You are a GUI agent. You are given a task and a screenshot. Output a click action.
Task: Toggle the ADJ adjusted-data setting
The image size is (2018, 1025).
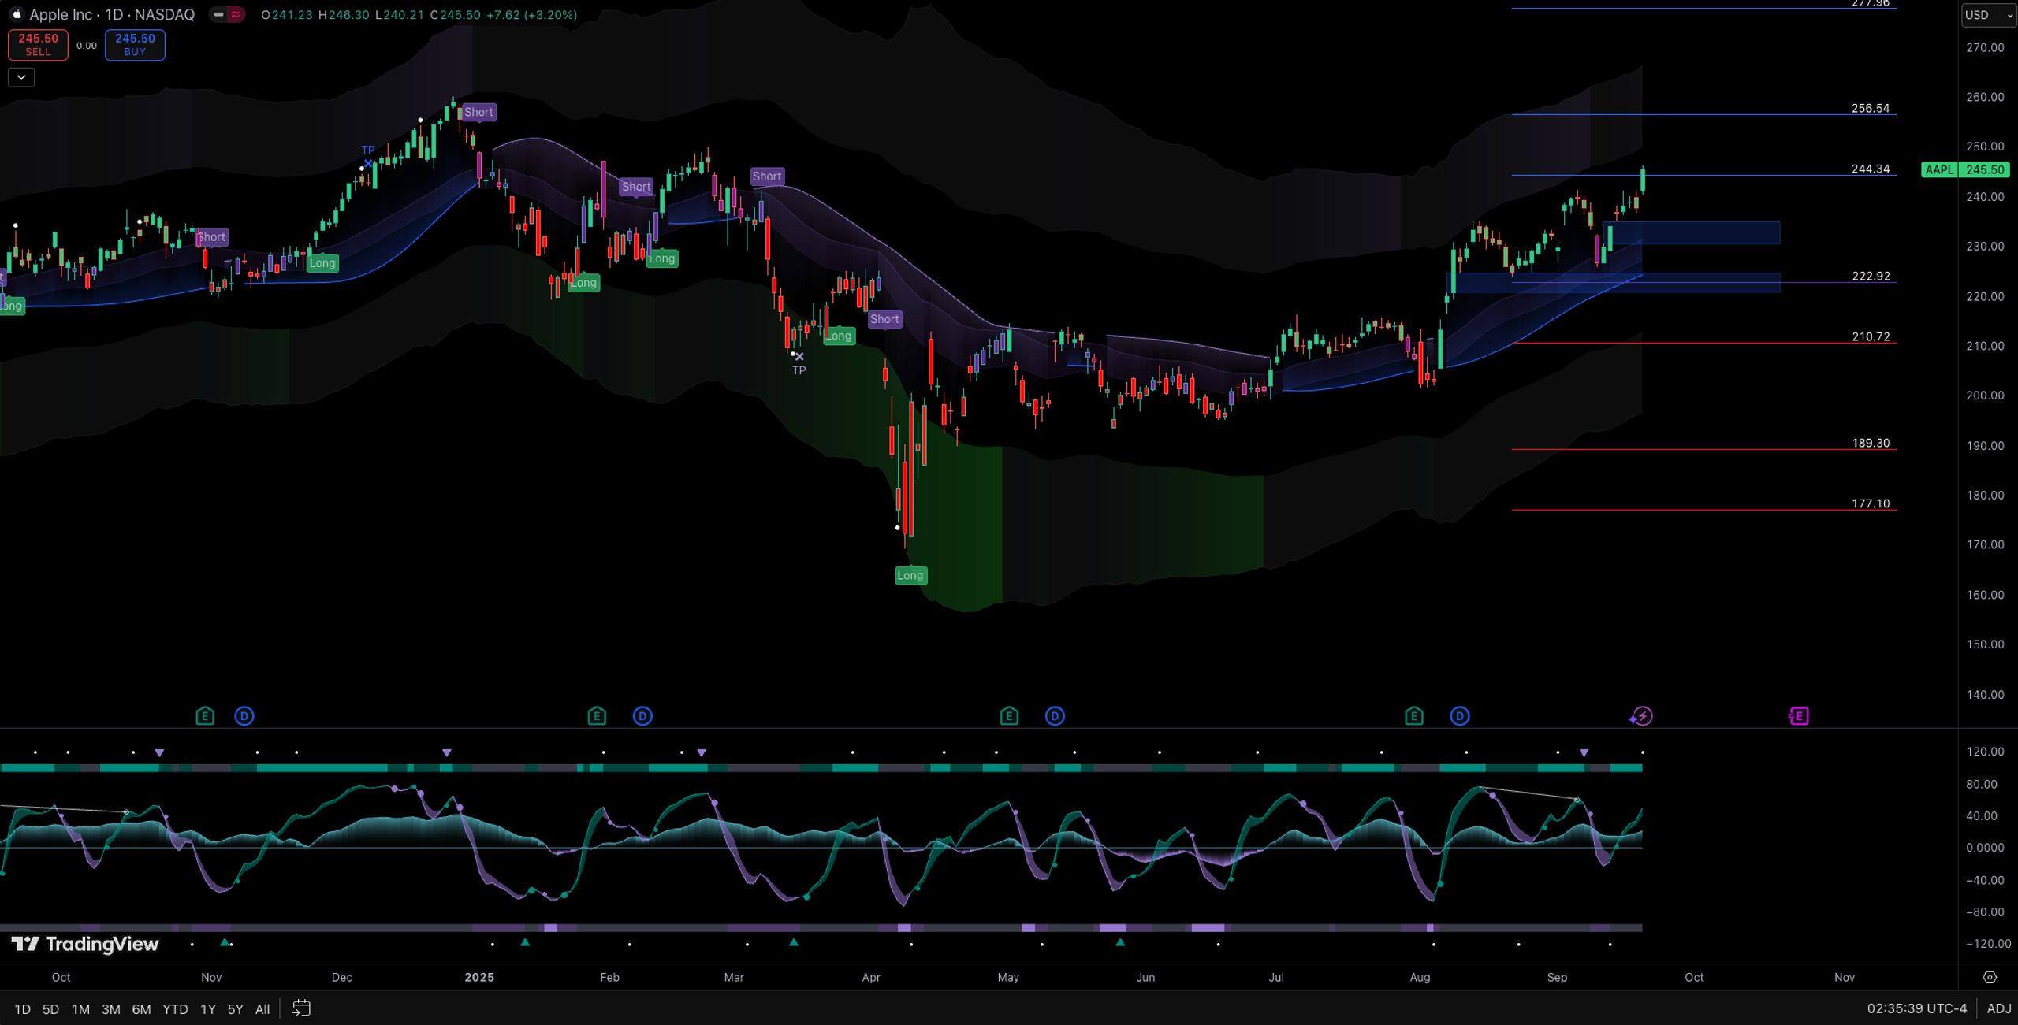point(1998,1008)
